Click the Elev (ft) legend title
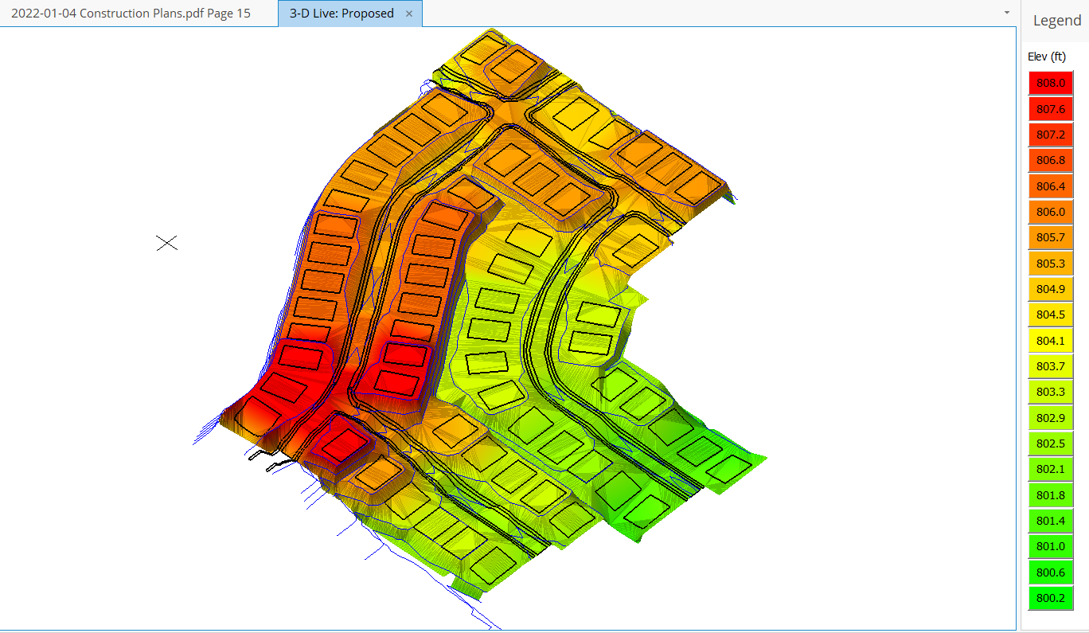 [x=1047, y=57]
